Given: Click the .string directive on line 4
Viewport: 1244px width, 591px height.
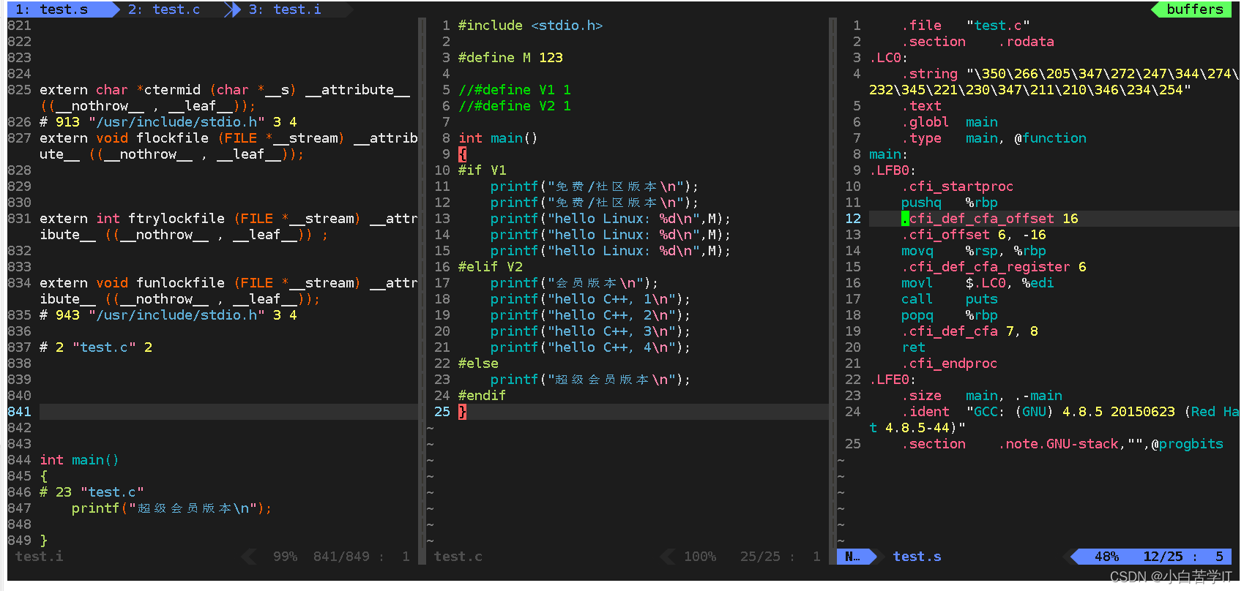Looking at the screenshot, I should (x=1054, y=82).
